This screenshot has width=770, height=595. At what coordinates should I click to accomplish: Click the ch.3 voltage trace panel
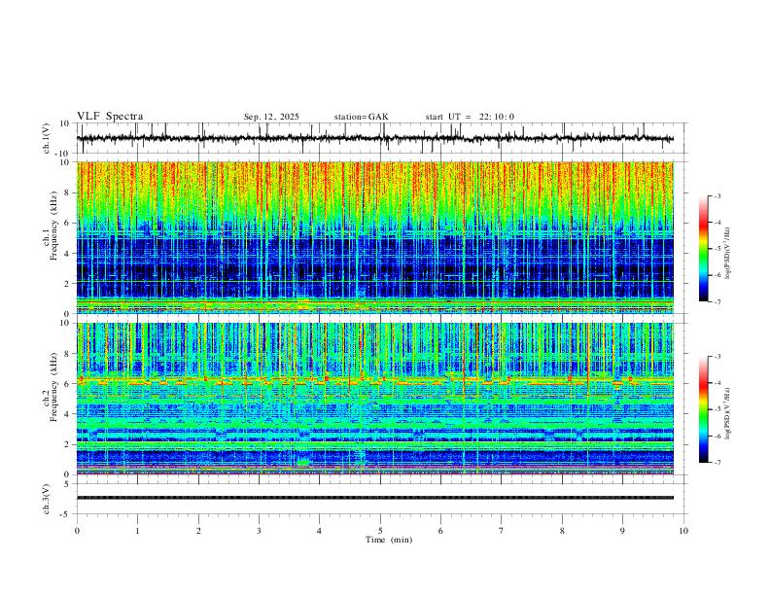point(381,499)
